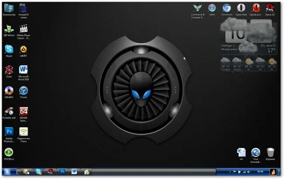Select the UltraISO desktop icon
The image size is (284, 179).
point(9,92)
